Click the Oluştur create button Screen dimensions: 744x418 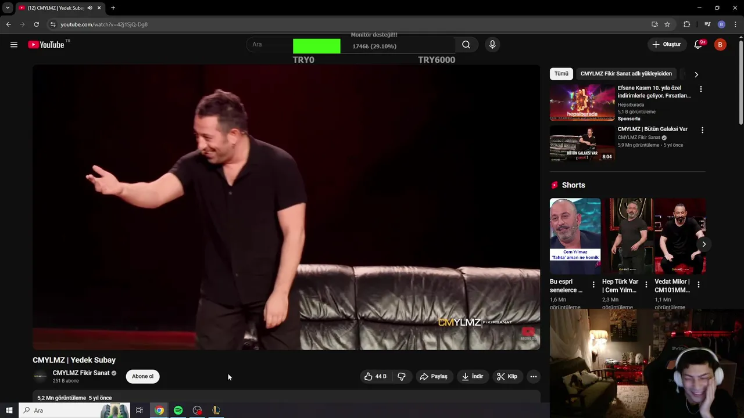coord(667,45)
